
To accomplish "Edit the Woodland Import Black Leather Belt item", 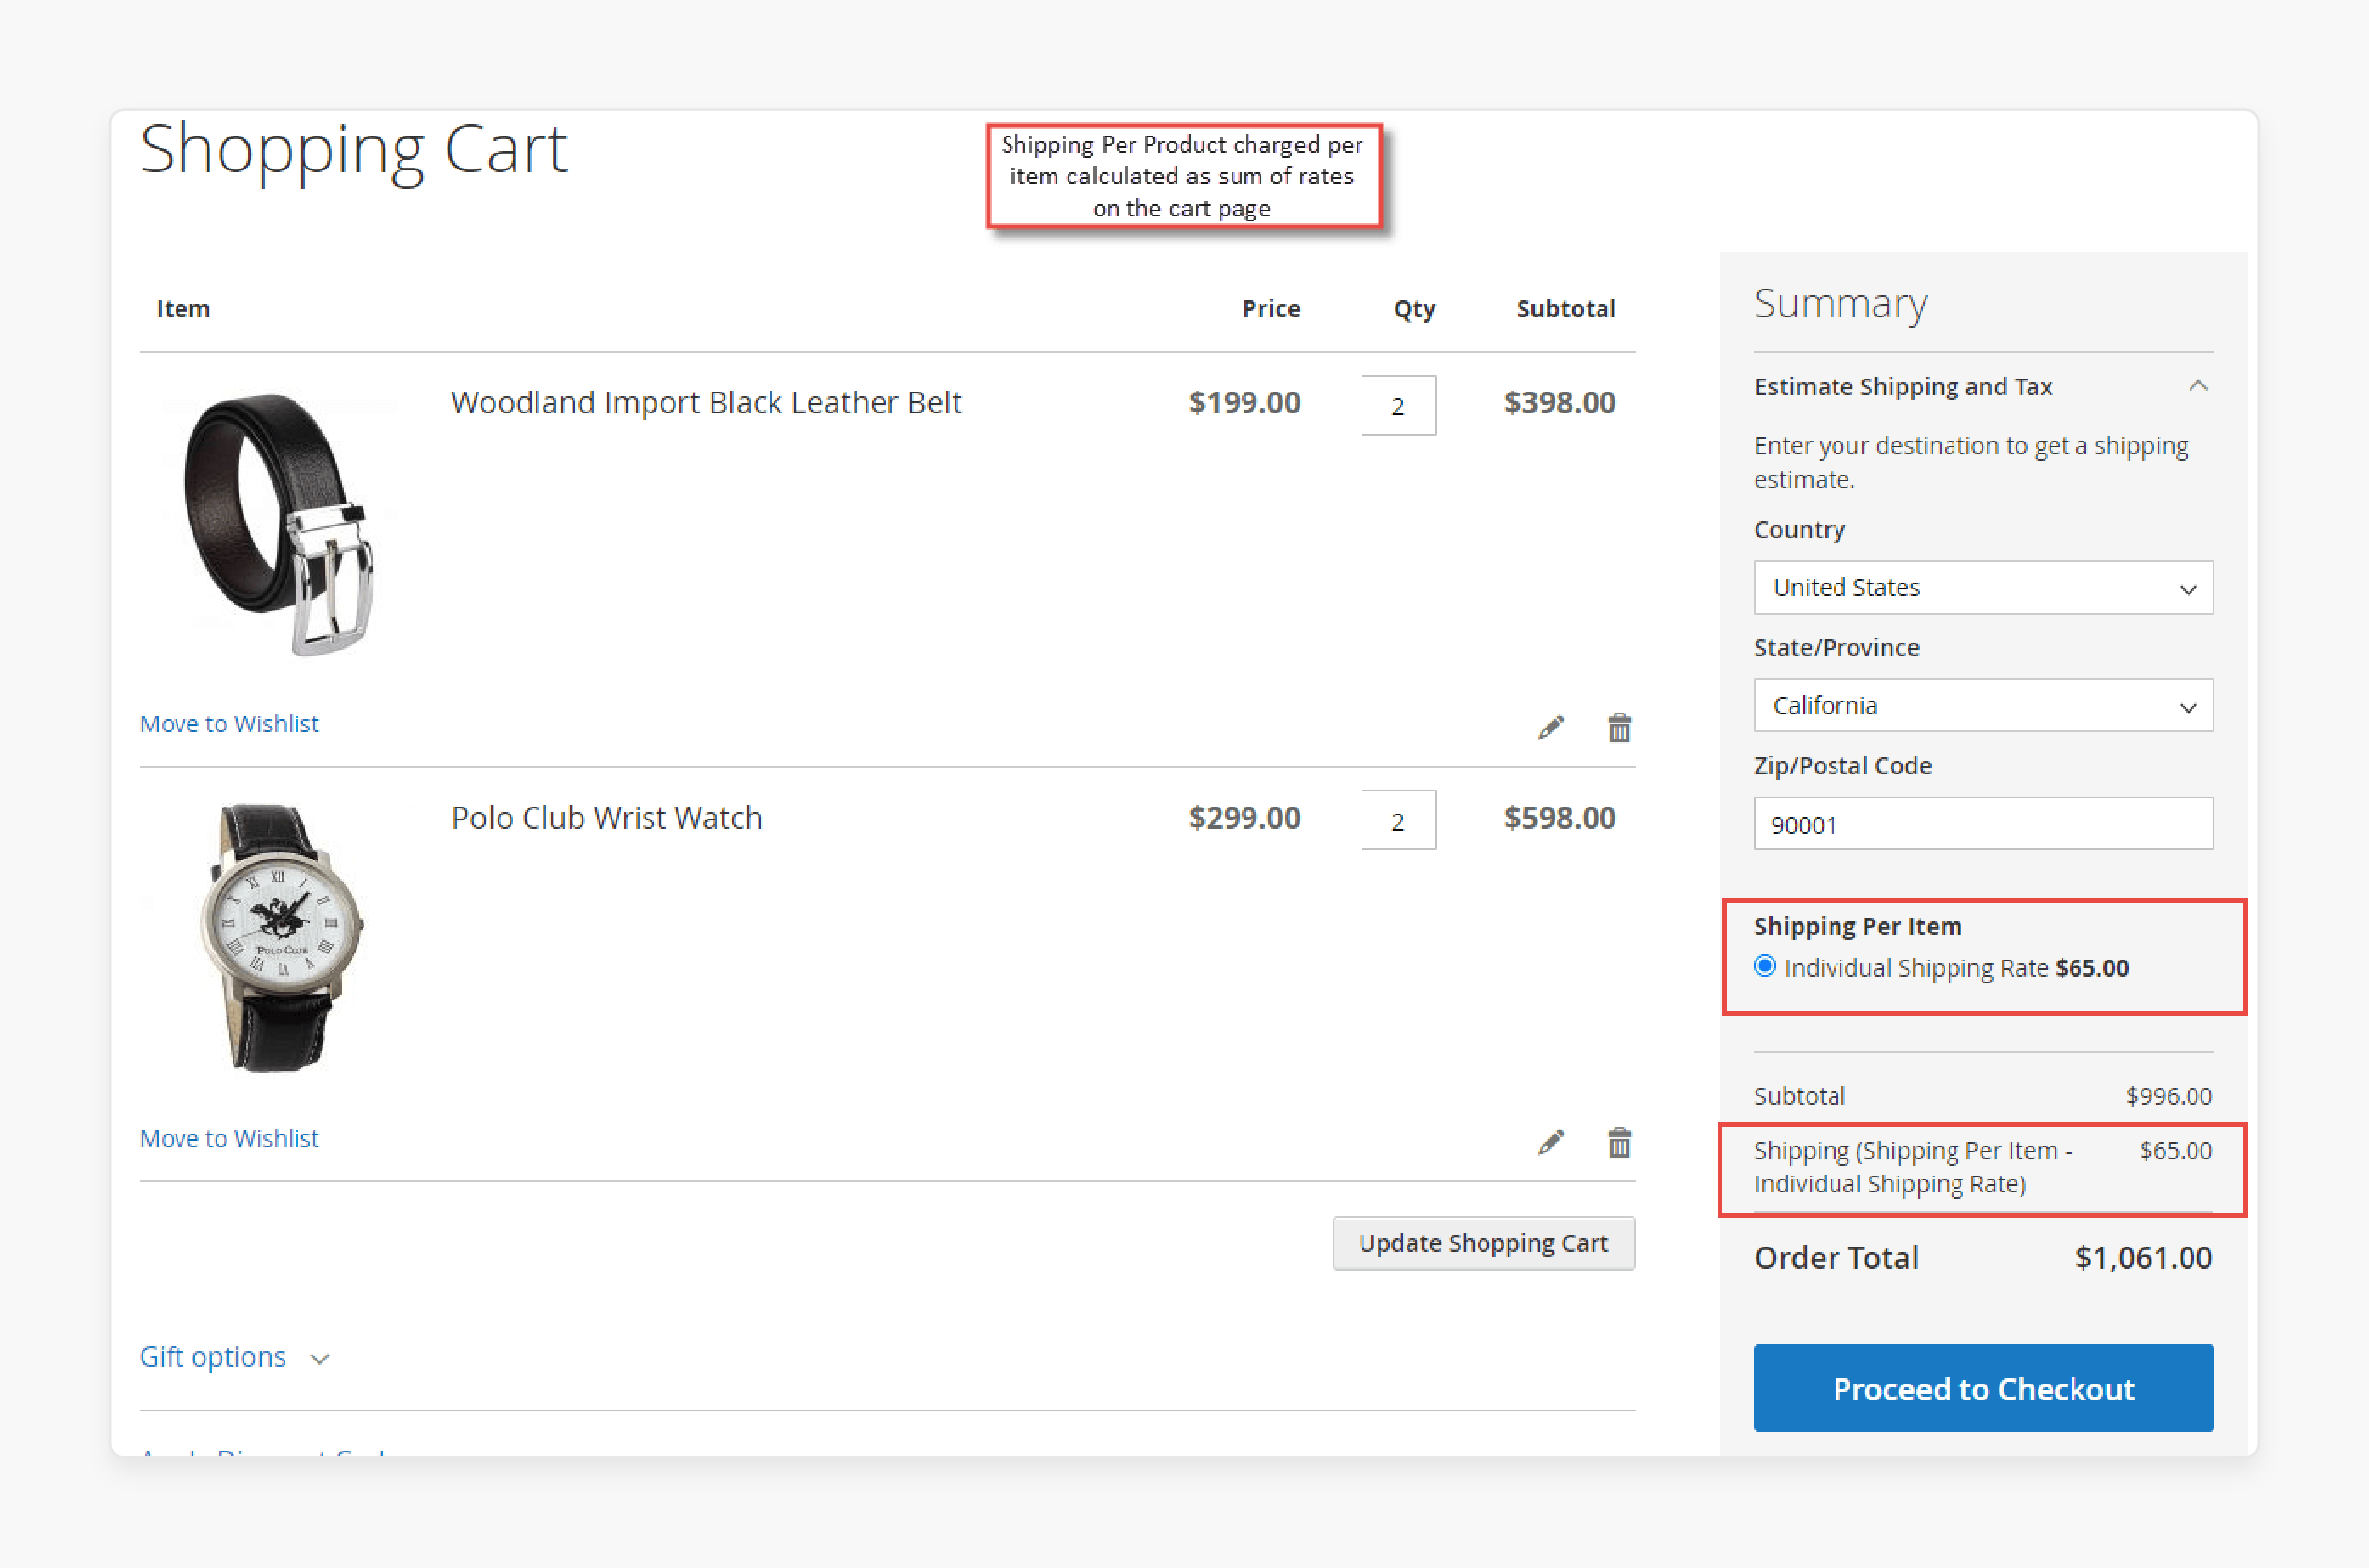I will (x=1551, y=727).
